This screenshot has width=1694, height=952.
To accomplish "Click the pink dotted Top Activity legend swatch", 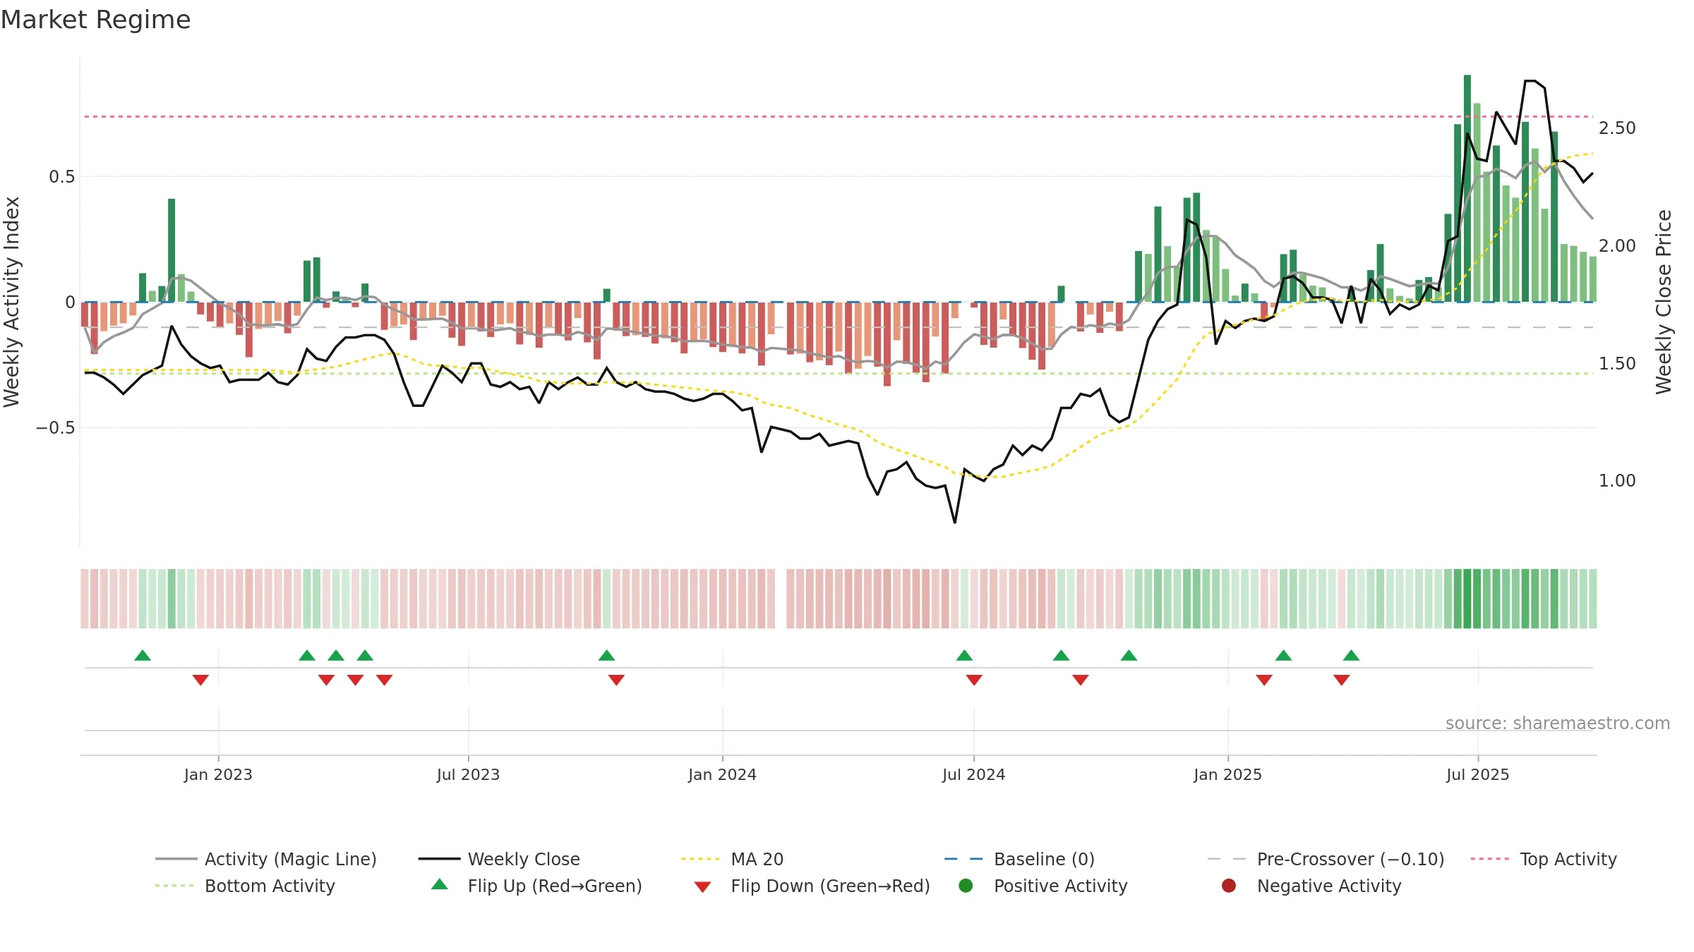I will pyautogui.click(x=1490, y=859).
